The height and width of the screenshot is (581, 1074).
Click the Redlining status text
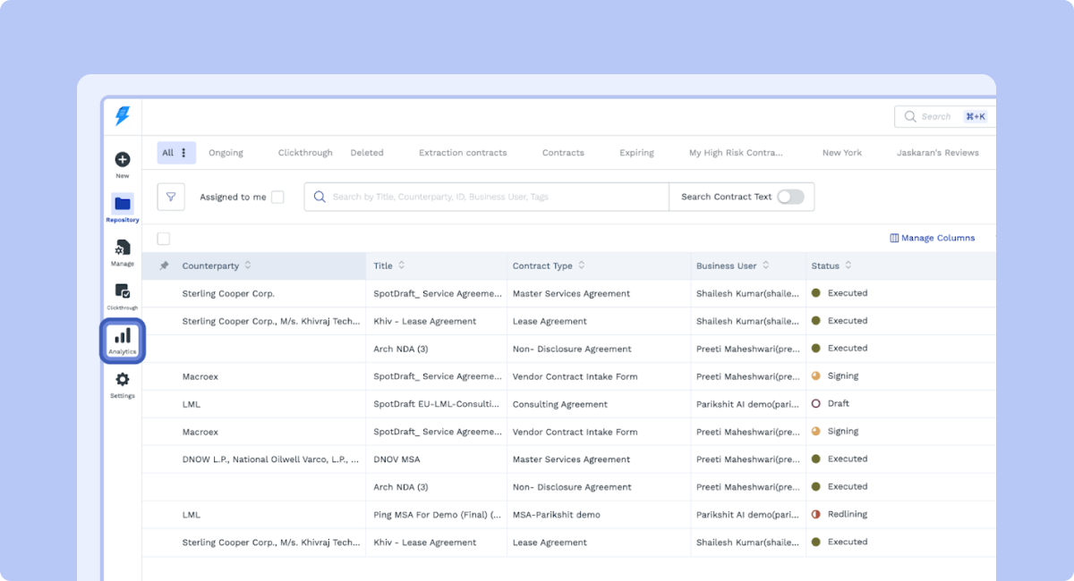tap(848, 515)
